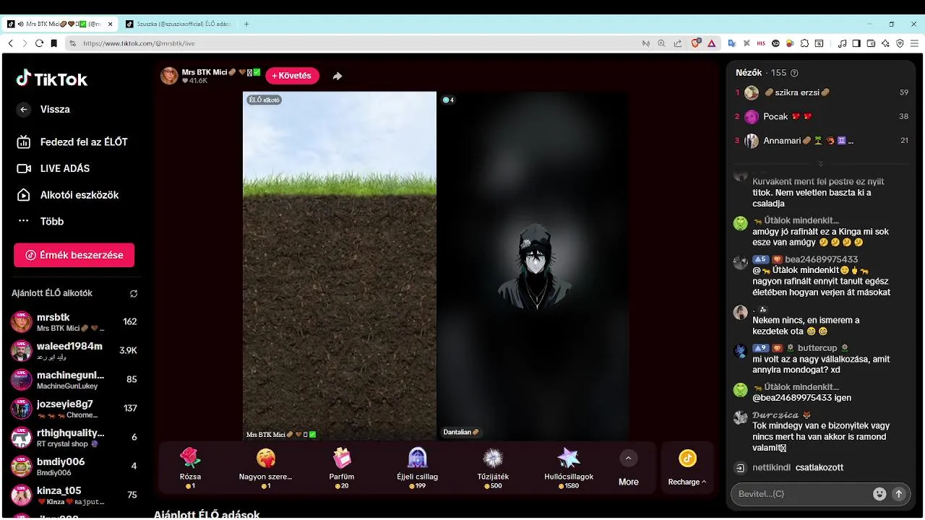Open Brave Shields icon
The height and width of the screenshot is (520, 925).
(696, 43)
